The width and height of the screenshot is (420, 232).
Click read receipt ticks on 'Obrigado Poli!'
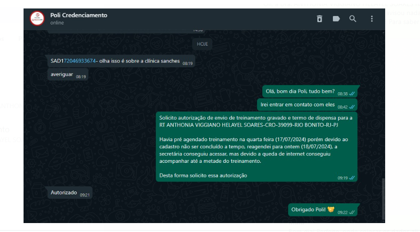click(352, 212)
